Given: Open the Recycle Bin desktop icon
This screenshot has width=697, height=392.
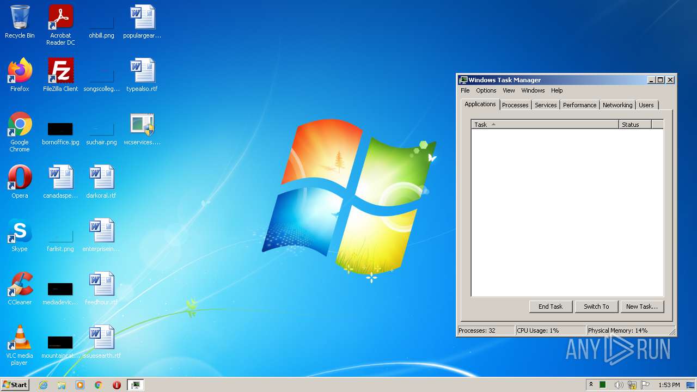Looking at the screenshot, I should tap(20, 22).
